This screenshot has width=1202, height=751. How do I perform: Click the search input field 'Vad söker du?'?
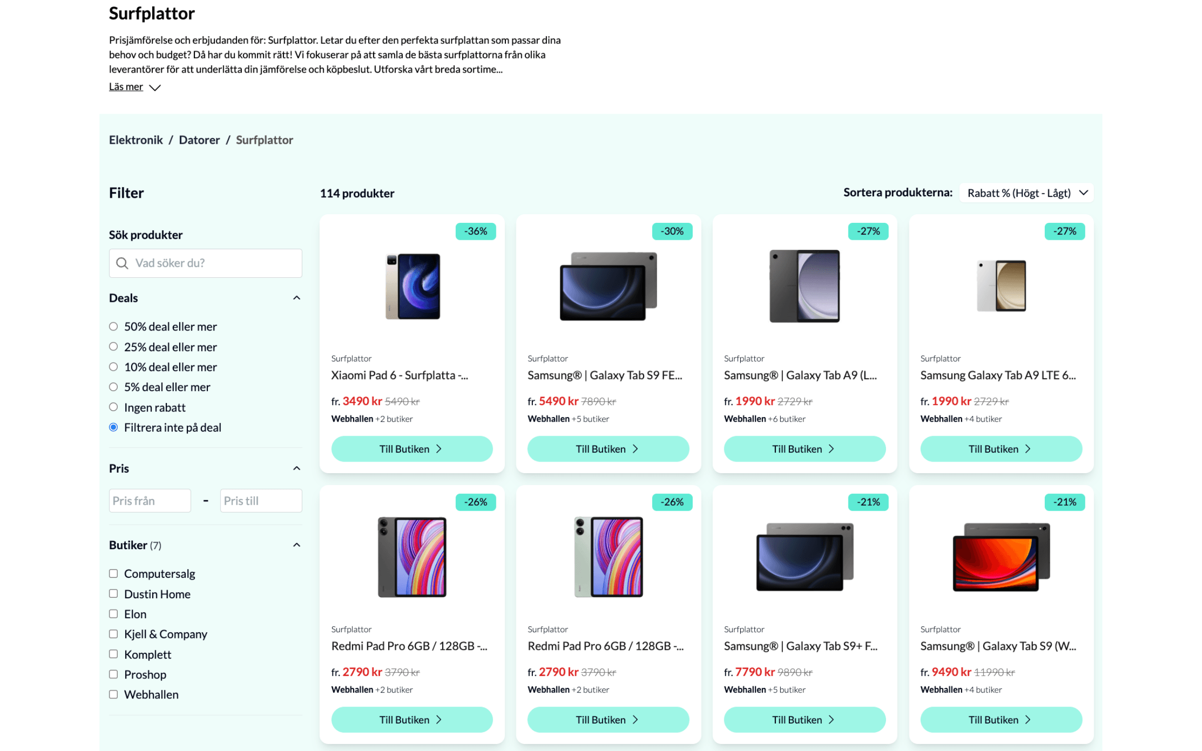point(205,263)
